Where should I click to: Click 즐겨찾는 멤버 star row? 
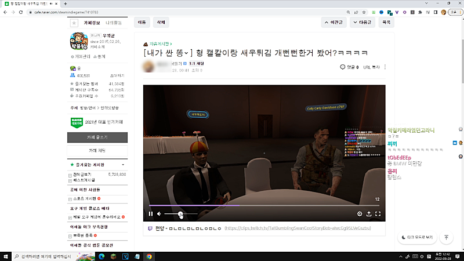coord(97,84)
